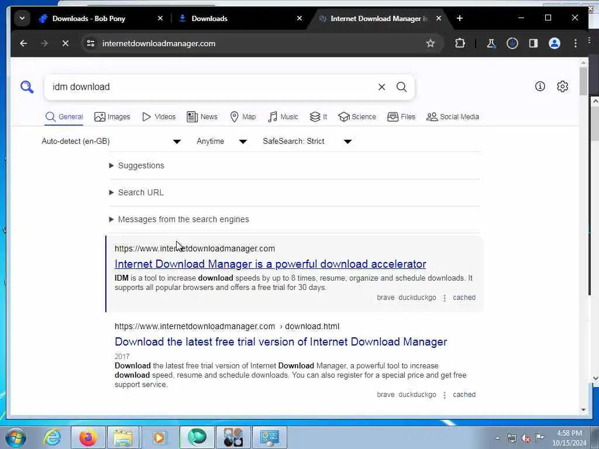Open Chrome extensions puzzle icon
This screenshot has height=449, width=599.
460,43
